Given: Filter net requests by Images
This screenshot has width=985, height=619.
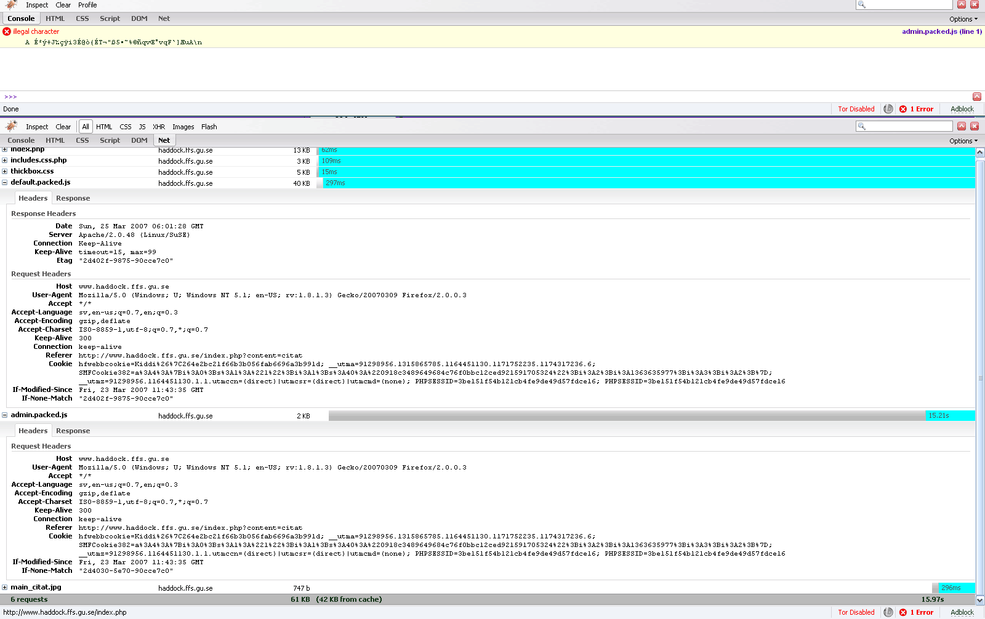Looking at the screenshot, I should click(183, 127).
